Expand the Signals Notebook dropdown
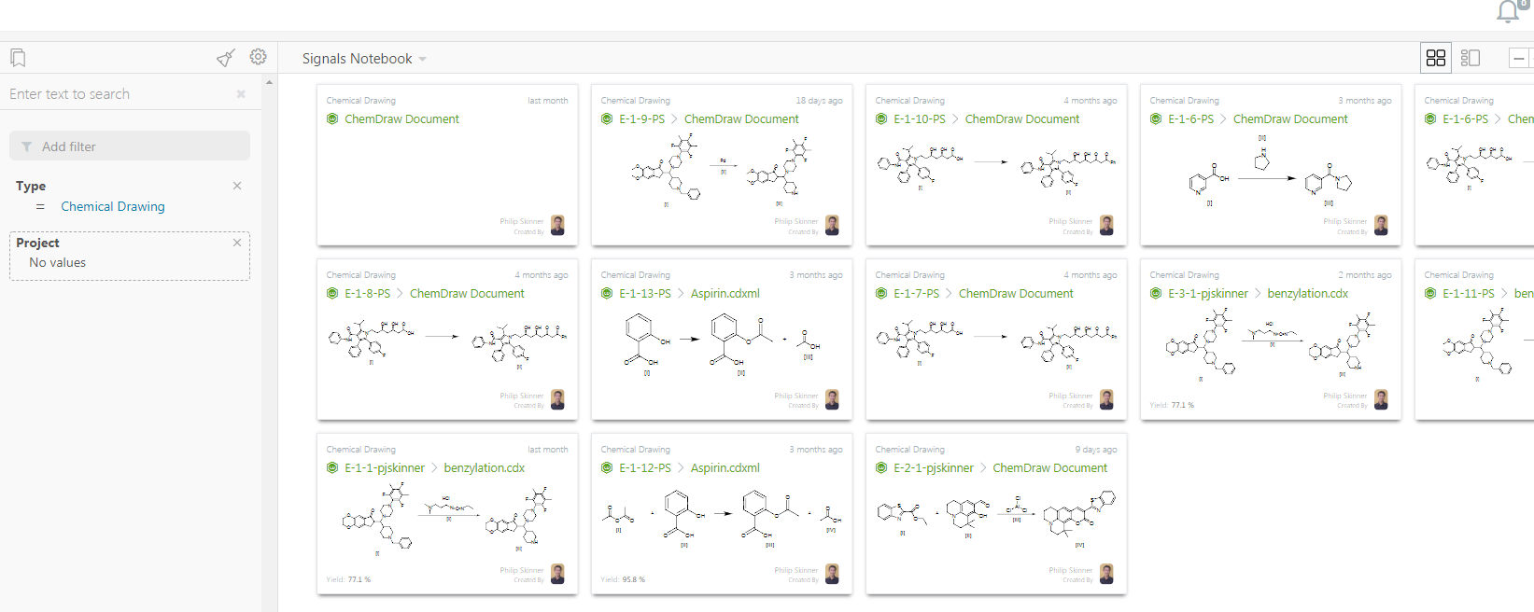 (x=422, y=59)
